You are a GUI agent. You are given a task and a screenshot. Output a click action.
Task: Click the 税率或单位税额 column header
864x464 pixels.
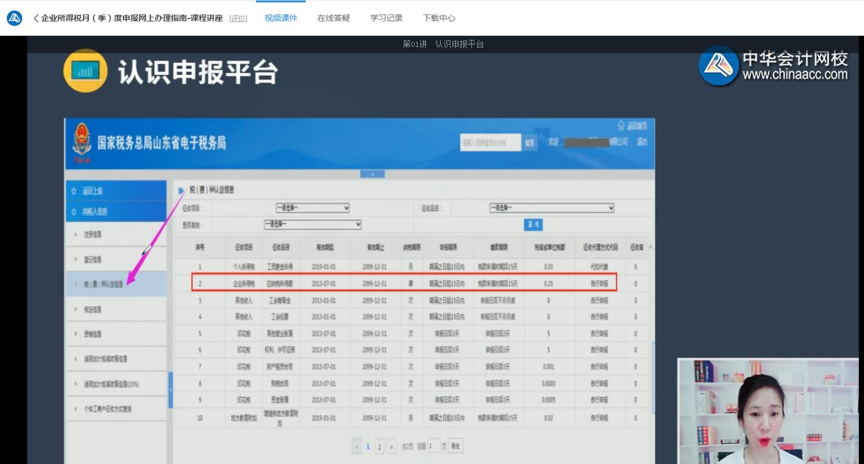(x=549, y=247)
